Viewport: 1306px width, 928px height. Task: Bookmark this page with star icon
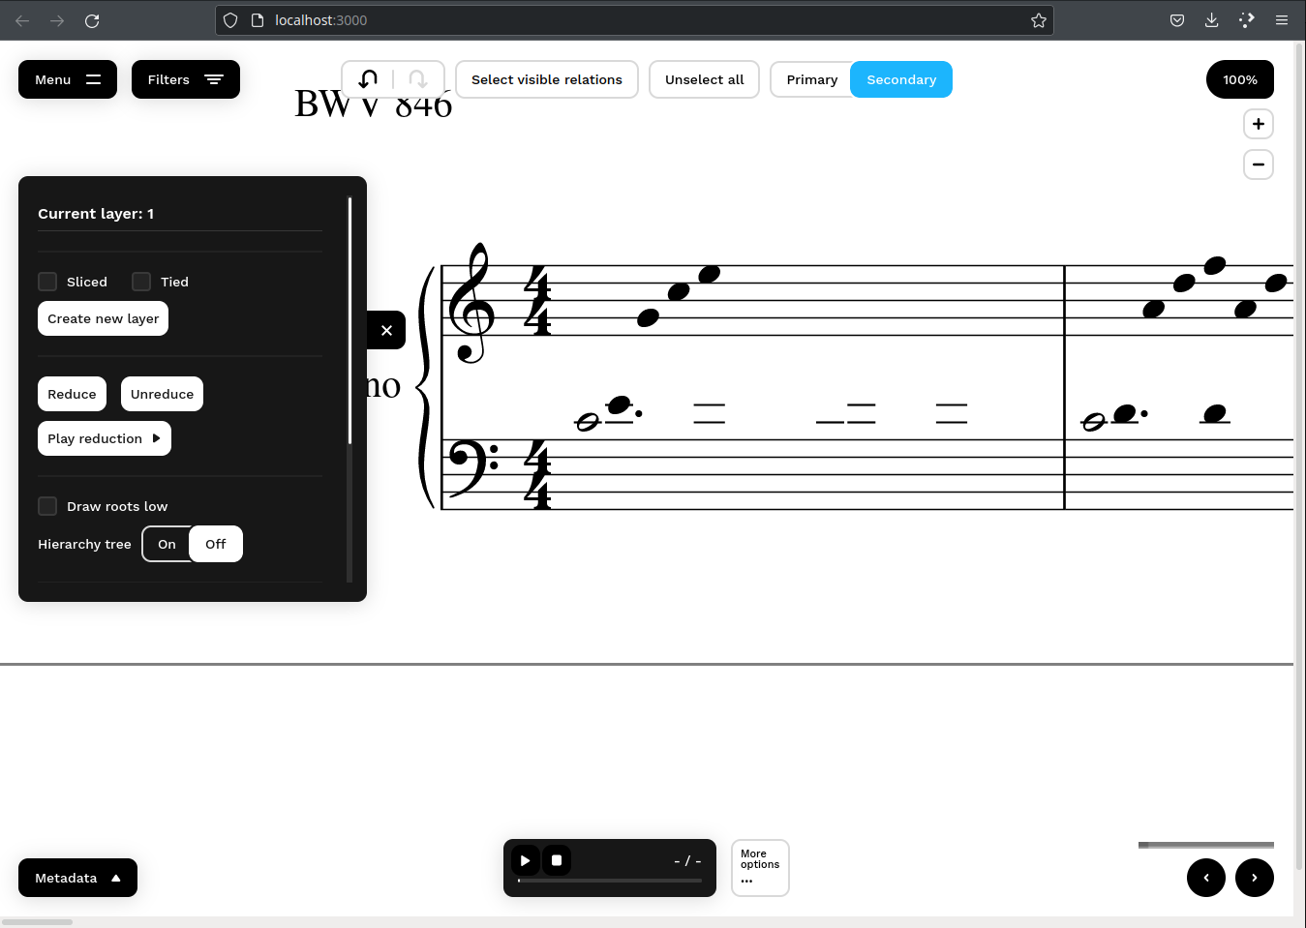[x=1039, y=20]
